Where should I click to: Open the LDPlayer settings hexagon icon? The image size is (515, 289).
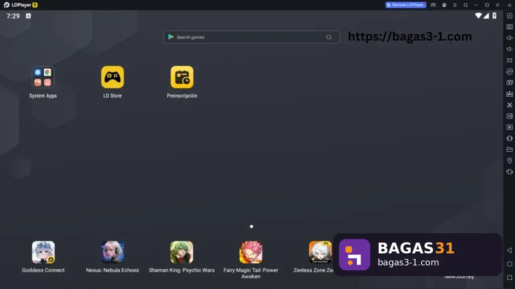pos(509,16)
